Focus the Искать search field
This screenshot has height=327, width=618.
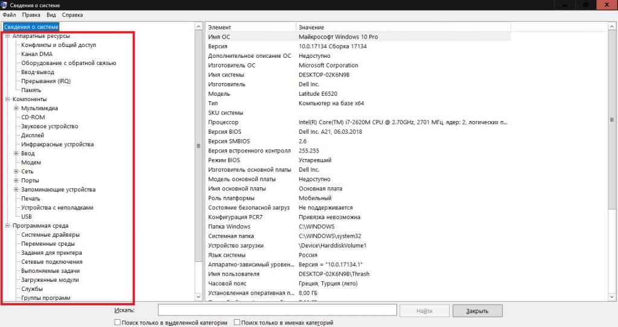(278, 310)
